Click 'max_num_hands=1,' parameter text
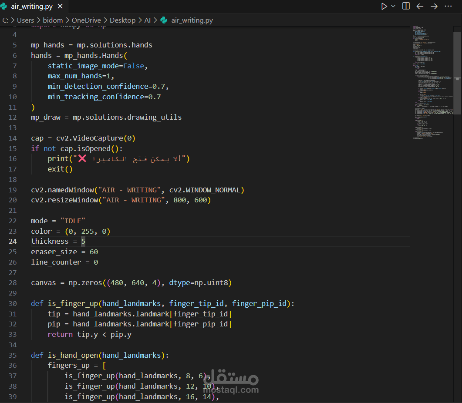The image size is (462, 403). 81,76
